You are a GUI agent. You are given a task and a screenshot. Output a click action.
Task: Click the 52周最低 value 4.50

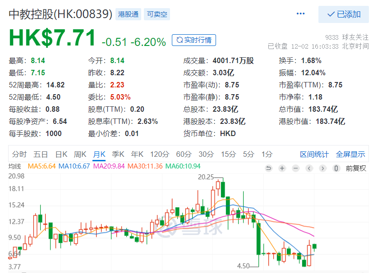53,97
